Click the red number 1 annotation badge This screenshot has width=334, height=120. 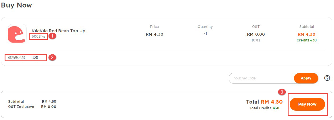(x=52, y=36)
